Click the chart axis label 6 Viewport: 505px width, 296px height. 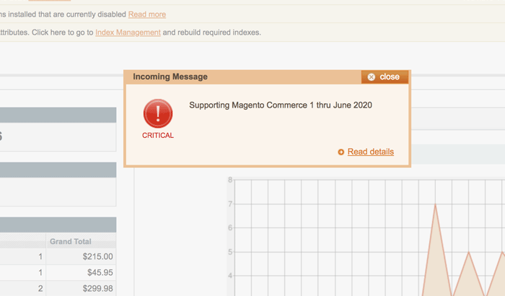(230, 227)
